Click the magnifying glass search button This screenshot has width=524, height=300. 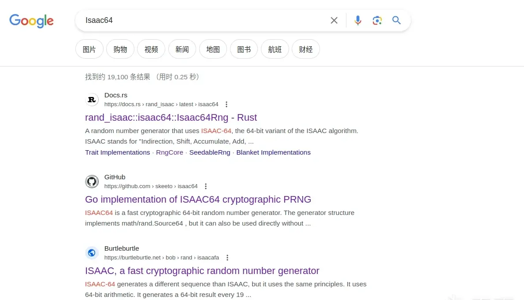pyautogui.click(x=396, y=20)
